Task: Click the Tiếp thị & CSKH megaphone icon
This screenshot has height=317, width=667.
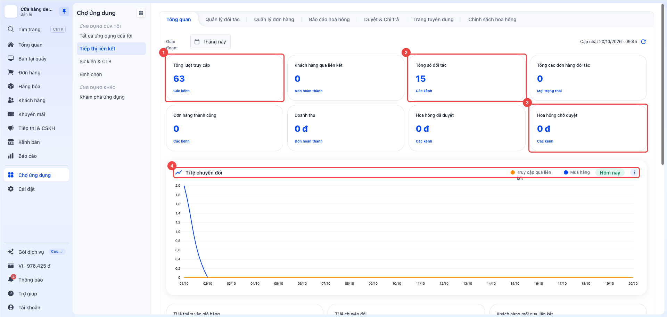Action: pyautogui.click(x=11, y=128)
